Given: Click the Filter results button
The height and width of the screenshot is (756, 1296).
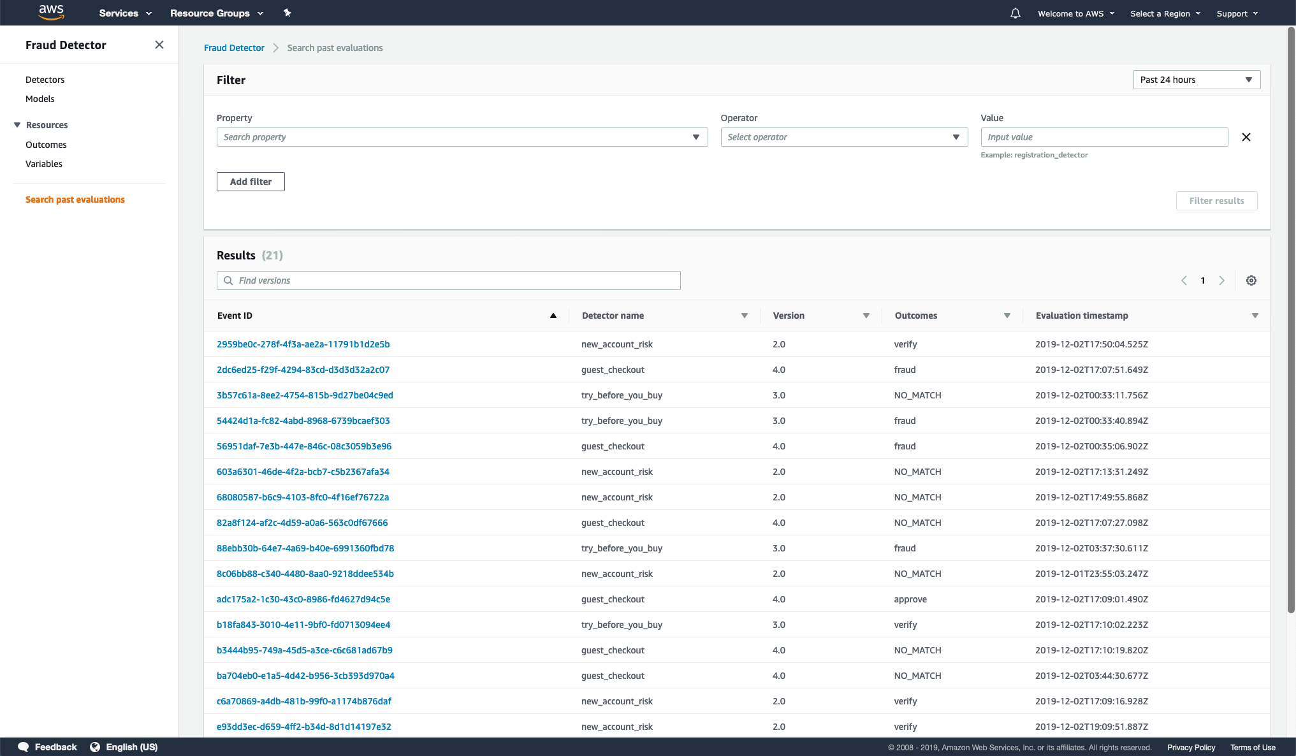Looking at the screenshot, I should [x=1216, y=201].
